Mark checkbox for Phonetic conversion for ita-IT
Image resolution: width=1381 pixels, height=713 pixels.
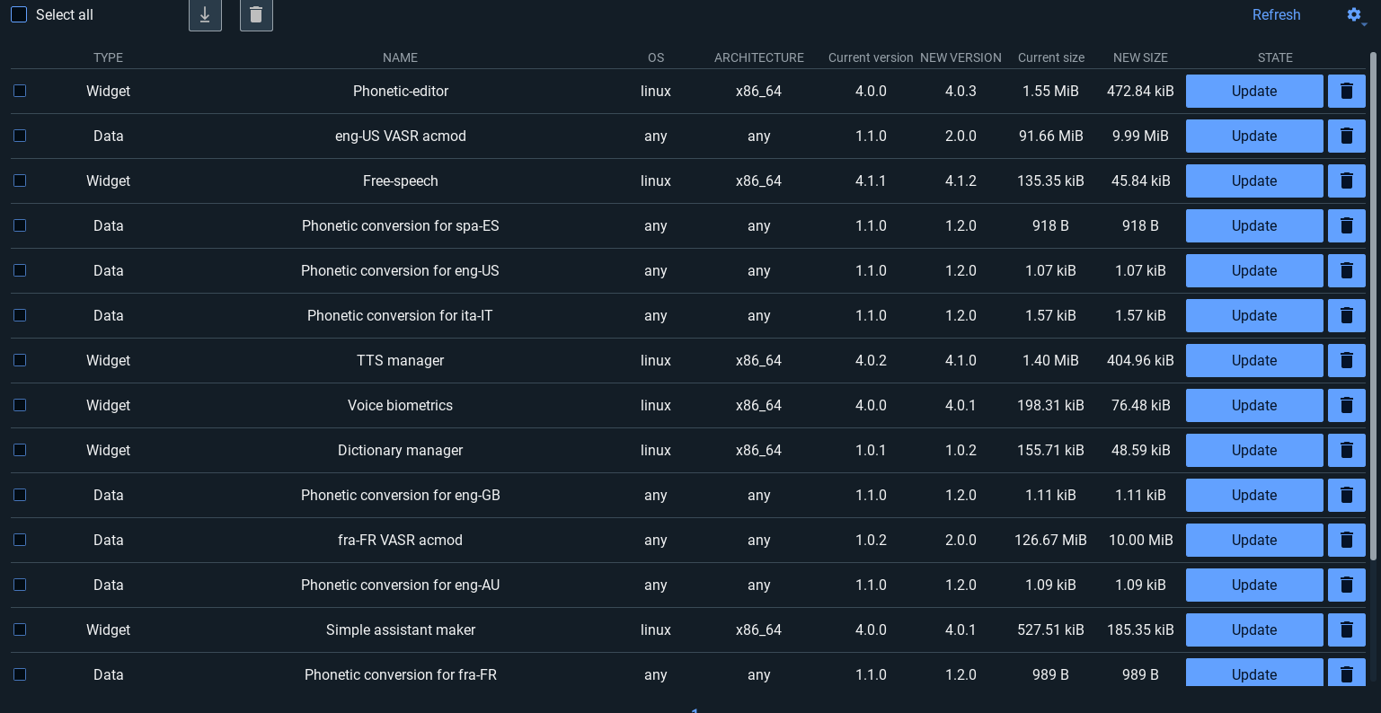pyautogui.click(x=20, y=316)
